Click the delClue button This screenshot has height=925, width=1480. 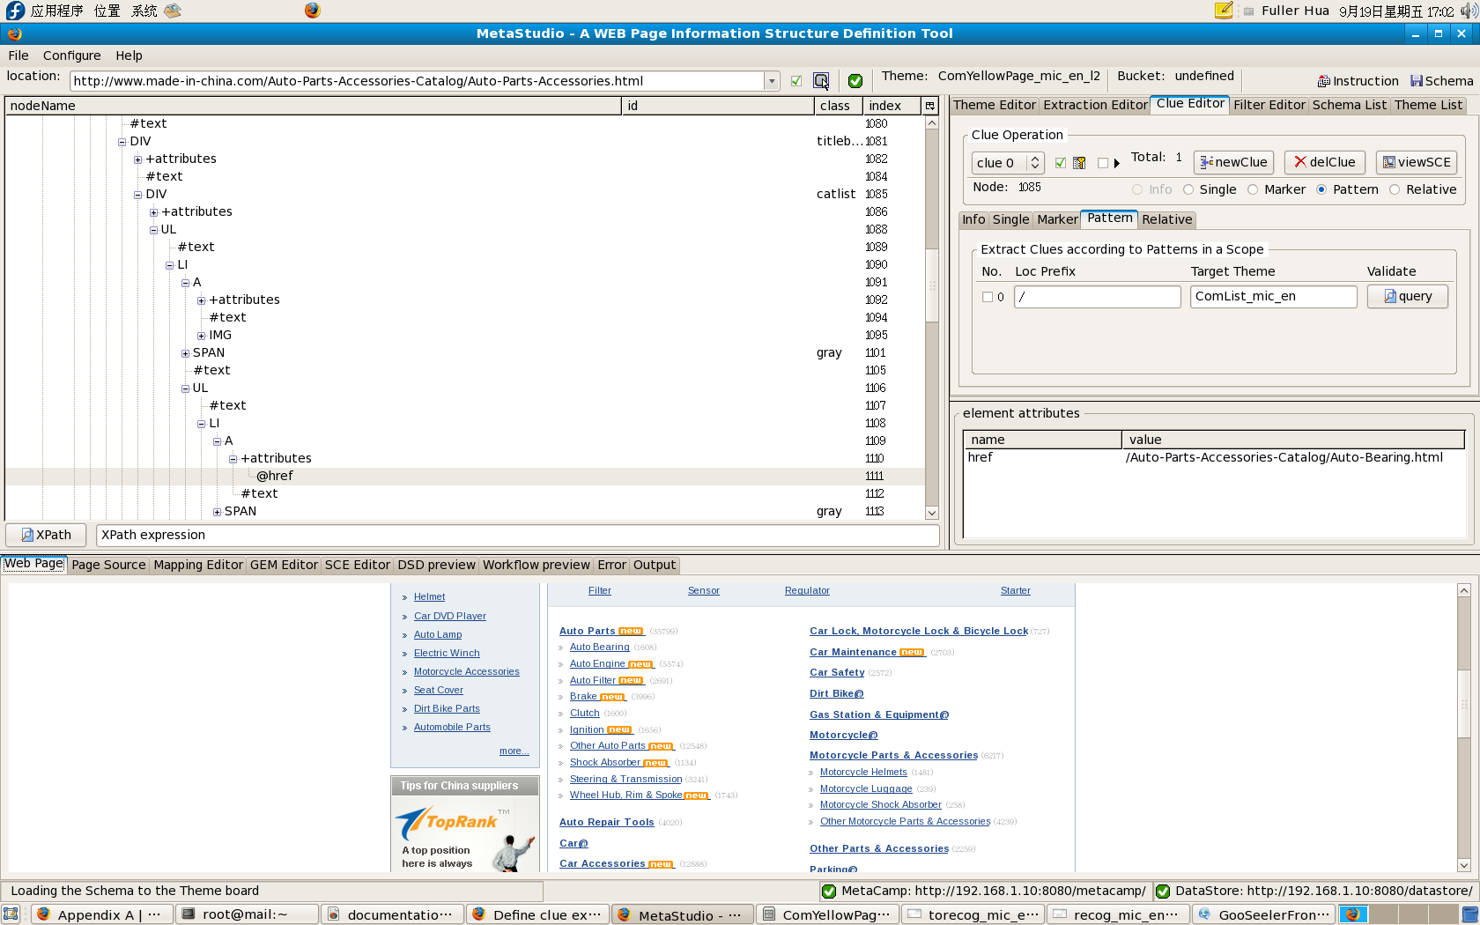[x=1325, y=162]
